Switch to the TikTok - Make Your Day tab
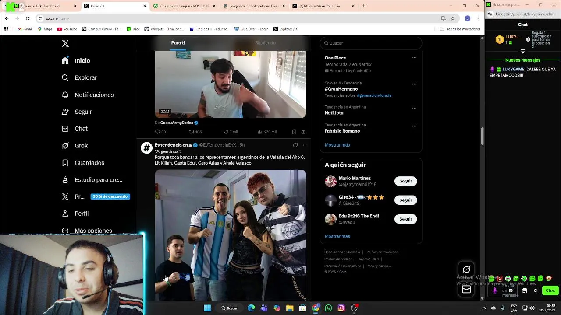 coord(323,6)
